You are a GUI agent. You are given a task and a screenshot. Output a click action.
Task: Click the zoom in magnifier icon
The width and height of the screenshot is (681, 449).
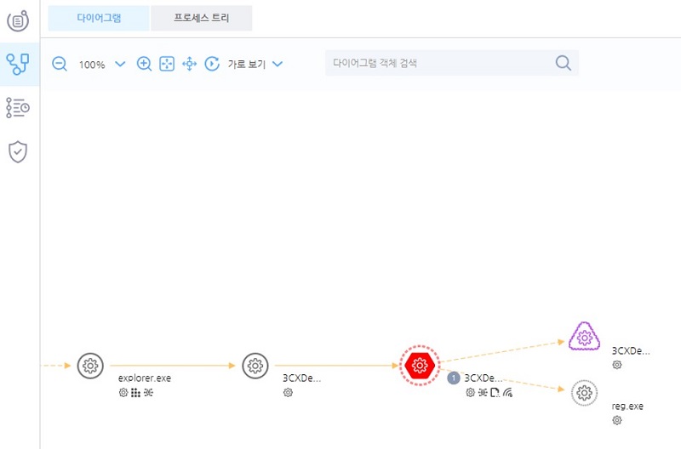(x=144, y=64)
